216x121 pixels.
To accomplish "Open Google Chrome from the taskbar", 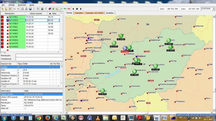I will tap(39, 118).
